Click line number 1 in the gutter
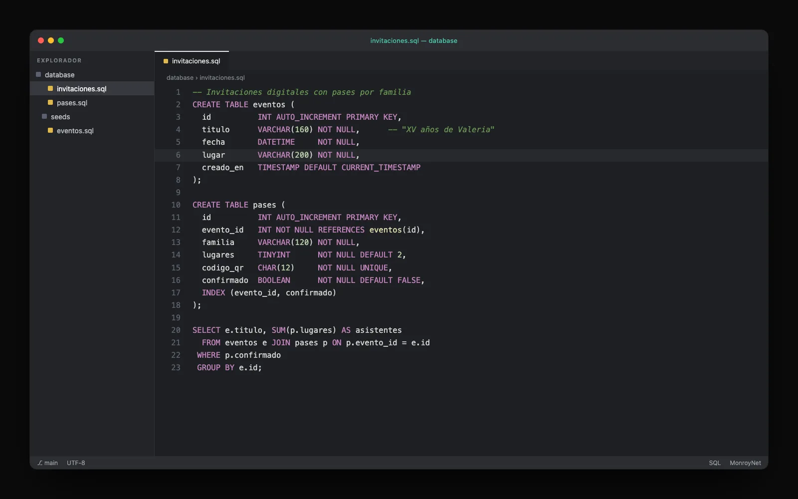Screen dimensions: 798x499 [178, 92]
